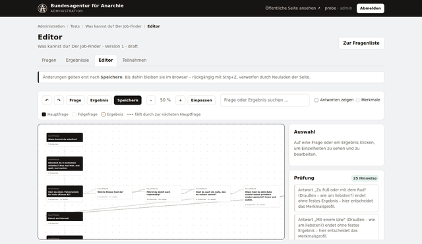Open the Administration breadcrumb link
The image size is (422, 244).
(51, 26)
